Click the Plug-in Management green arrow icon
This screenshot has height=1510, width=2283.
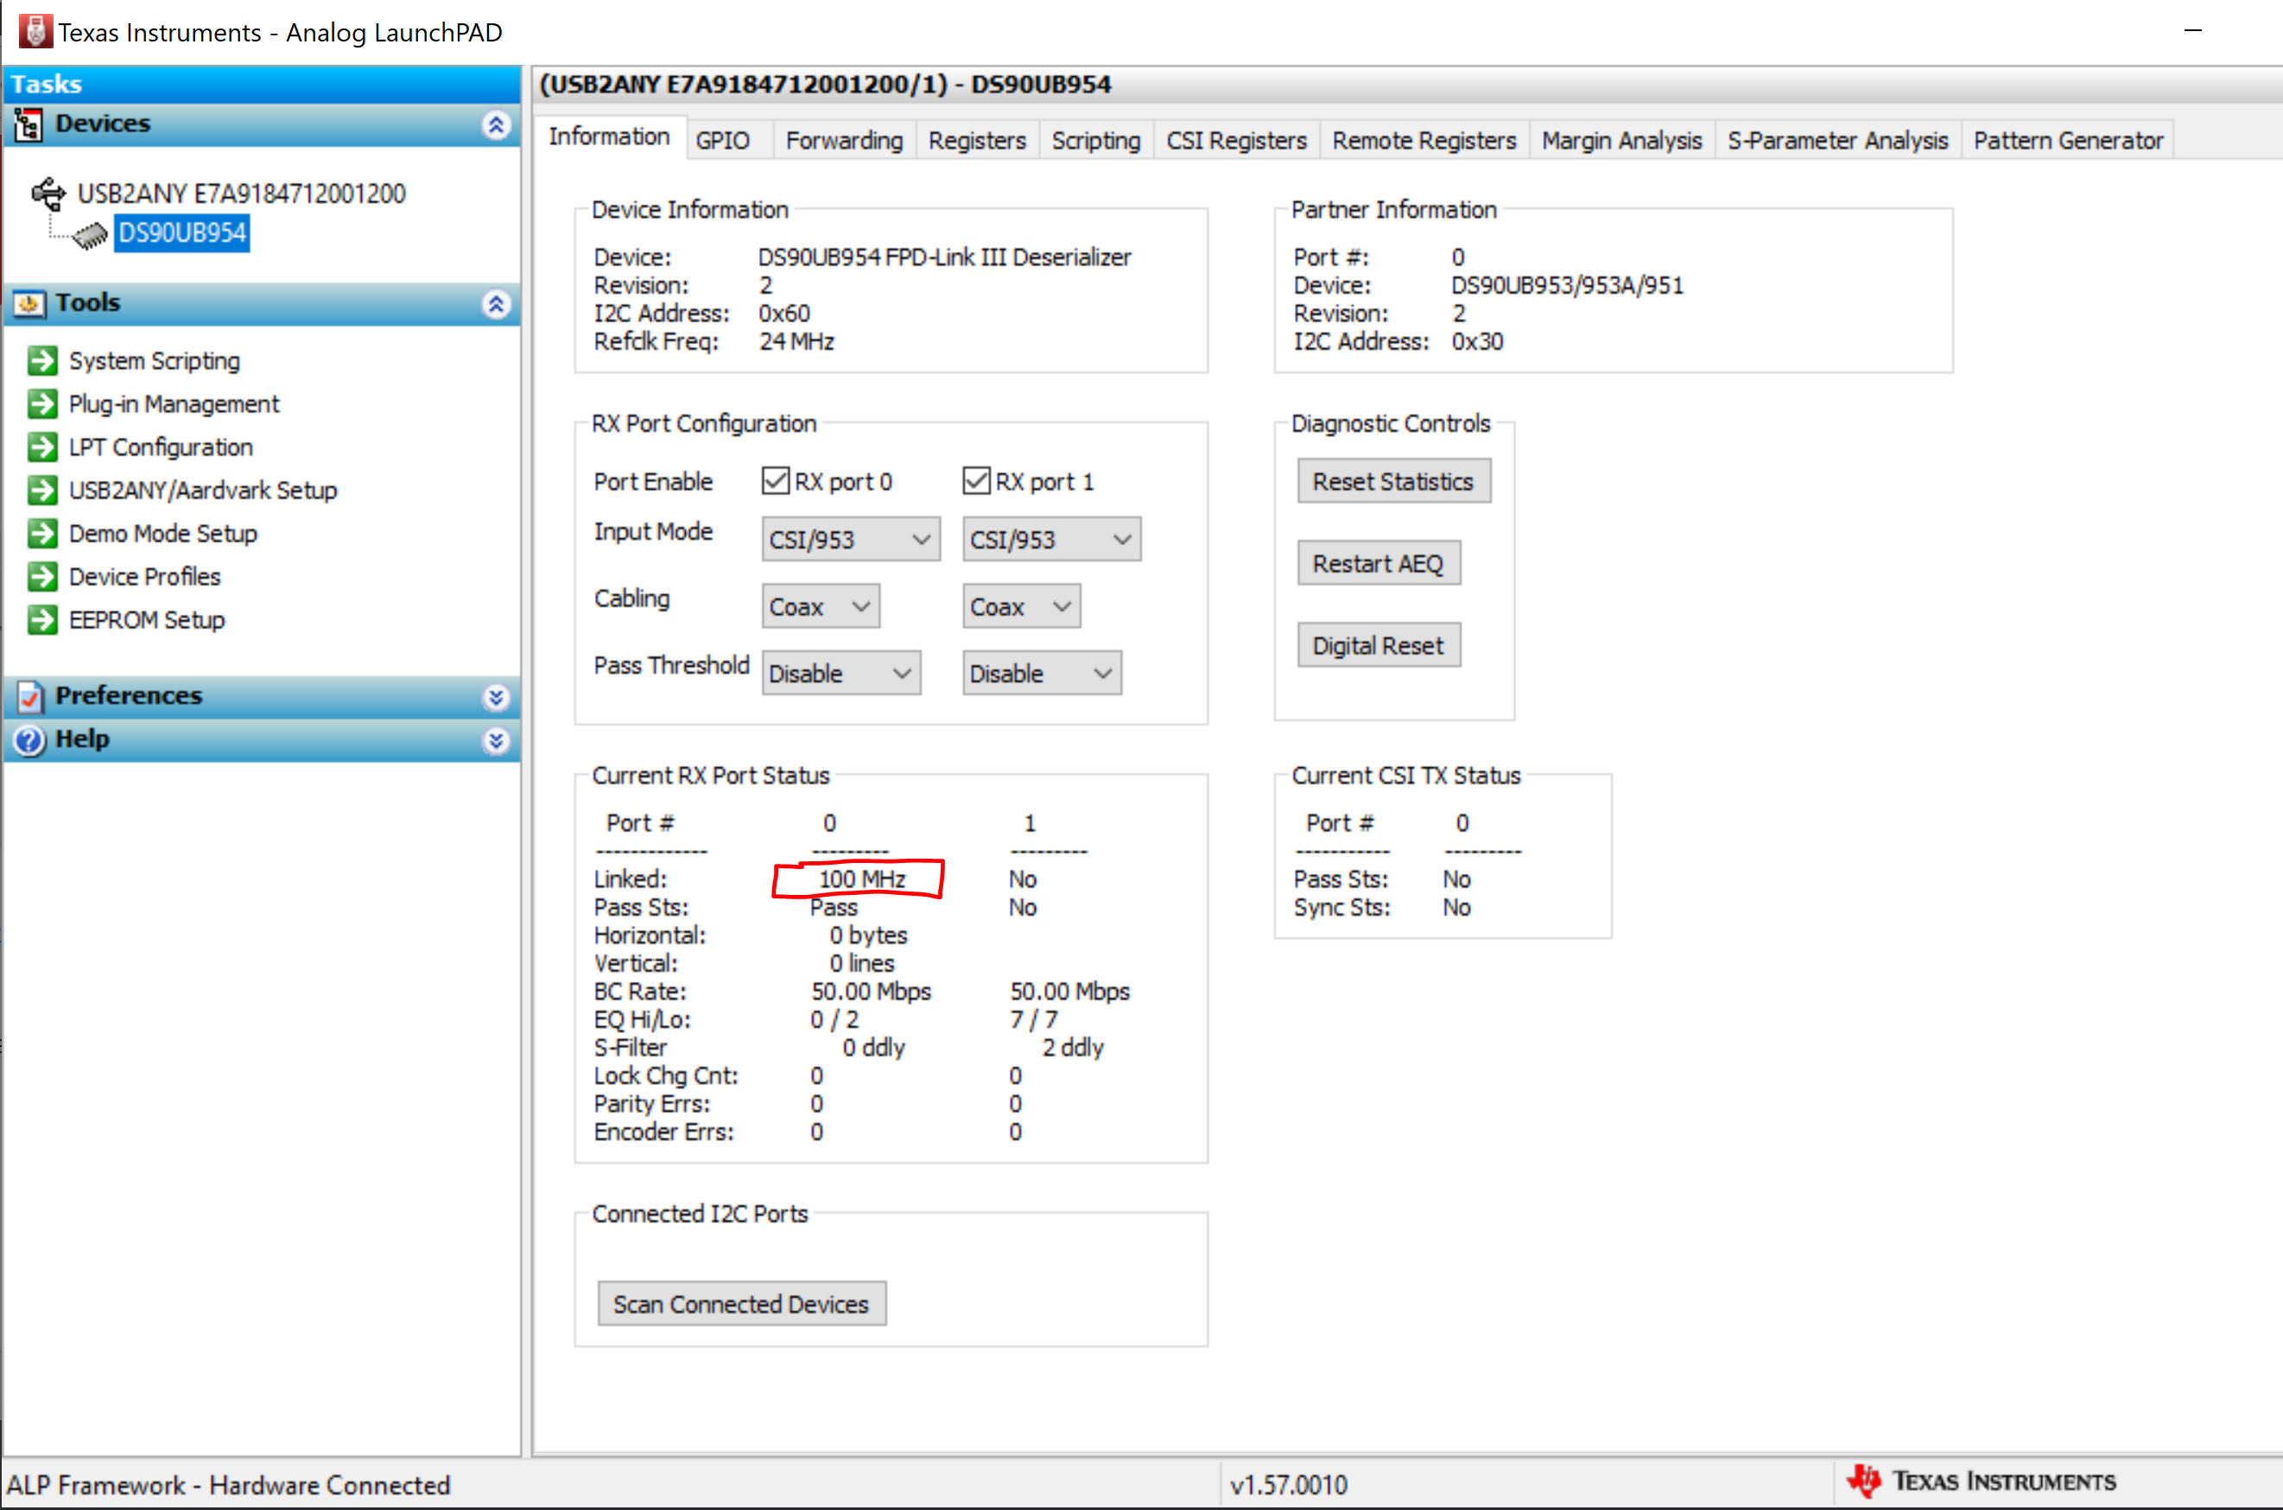[42, 403]
